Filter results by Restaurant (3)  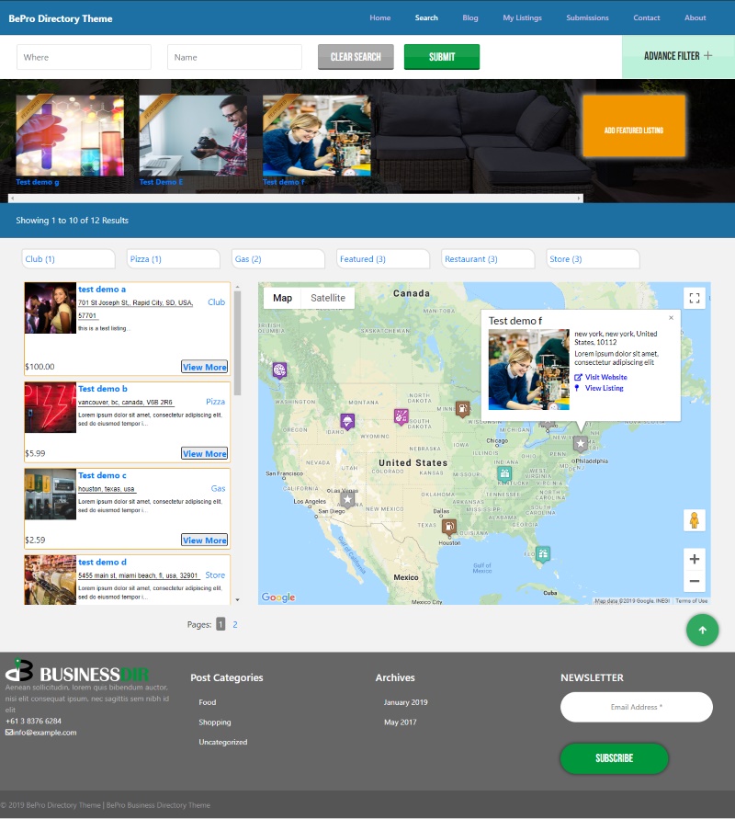tap(488, 259)
